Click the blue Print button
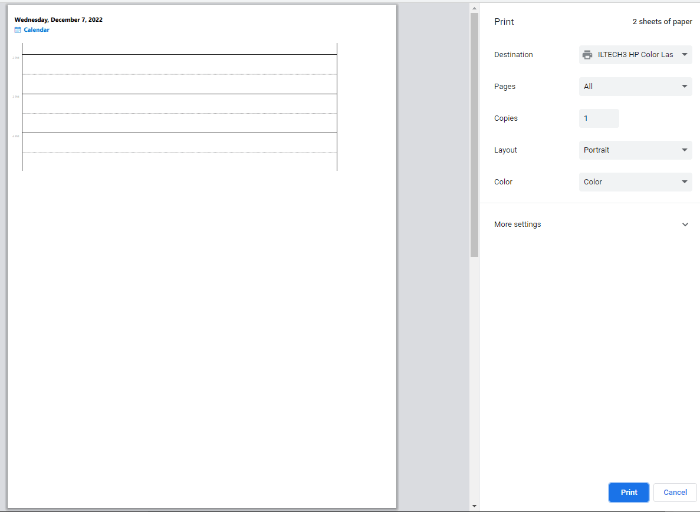The height and width of the screenshot is (512, 700). (x=629, y=493)
